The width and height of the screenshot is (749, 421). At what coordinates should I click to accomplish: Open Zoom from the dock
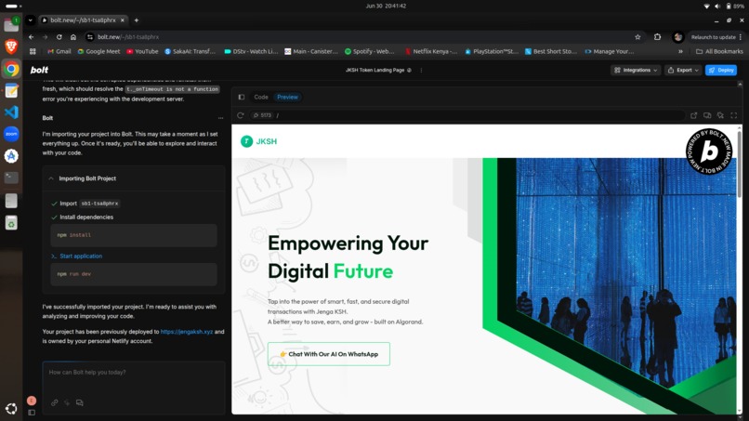(11, 134)
